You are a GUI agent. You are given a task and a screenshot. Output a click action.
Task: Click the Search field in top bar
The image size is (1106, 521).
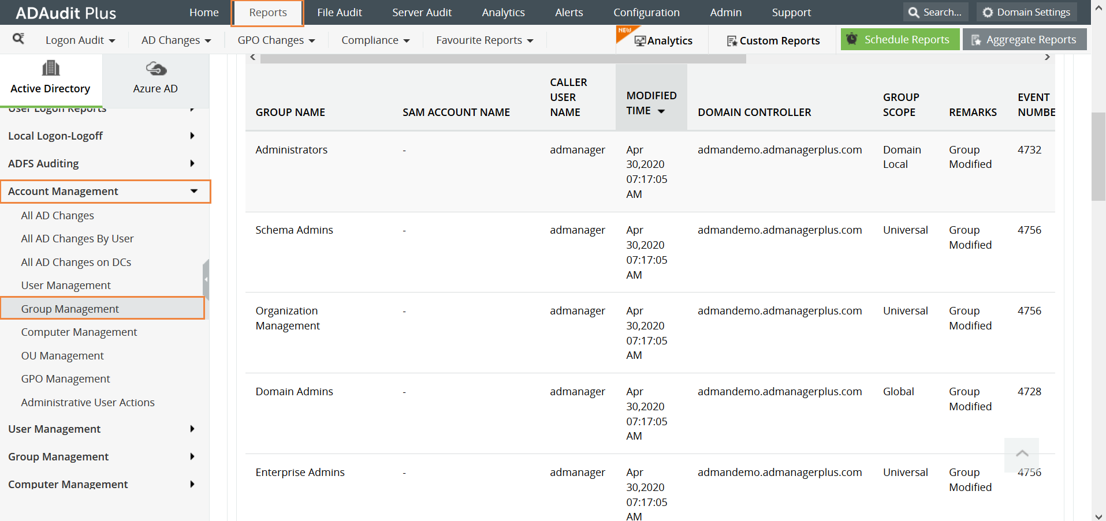pyautogui.click(x=936, y=12)
